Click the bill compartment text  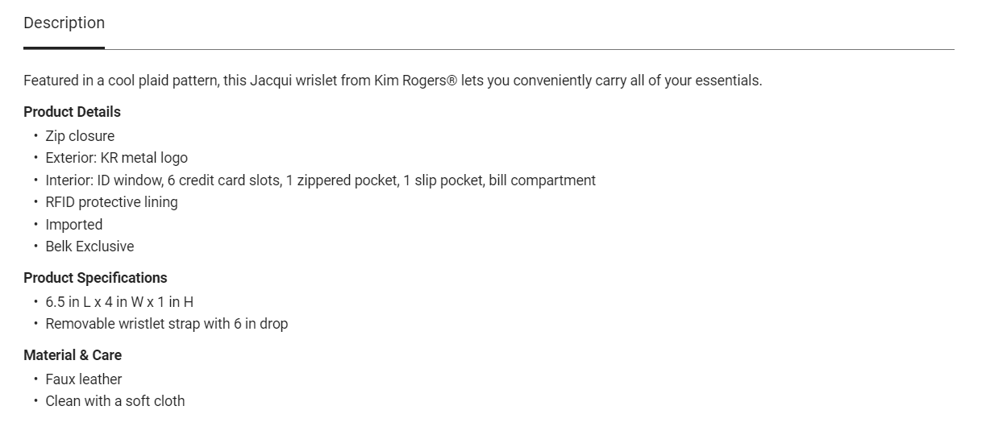[x=542, y=180]
